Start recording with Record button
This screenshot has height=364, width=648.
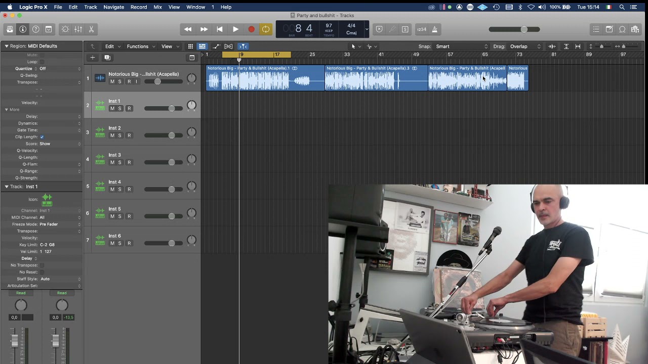(x=251, y=29)
